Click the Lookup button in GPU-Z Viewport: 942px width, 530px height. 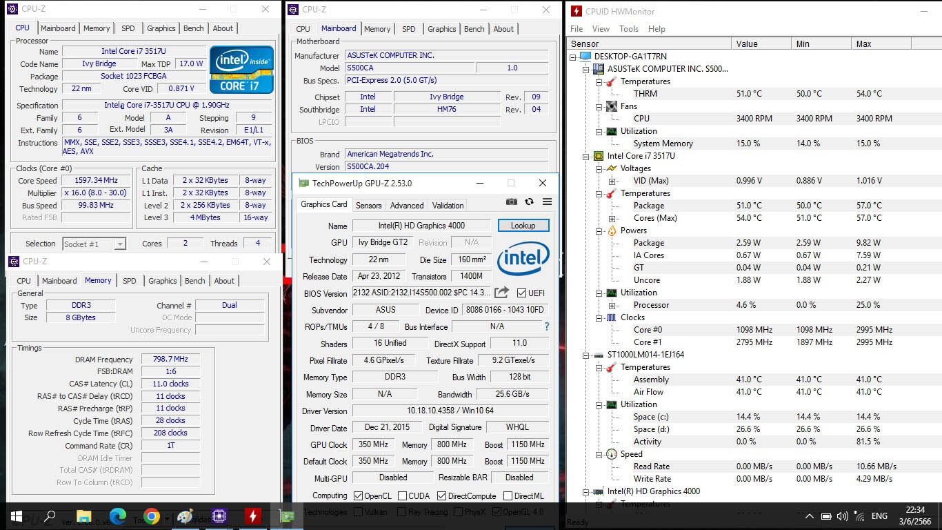click(x=523, y=226)
